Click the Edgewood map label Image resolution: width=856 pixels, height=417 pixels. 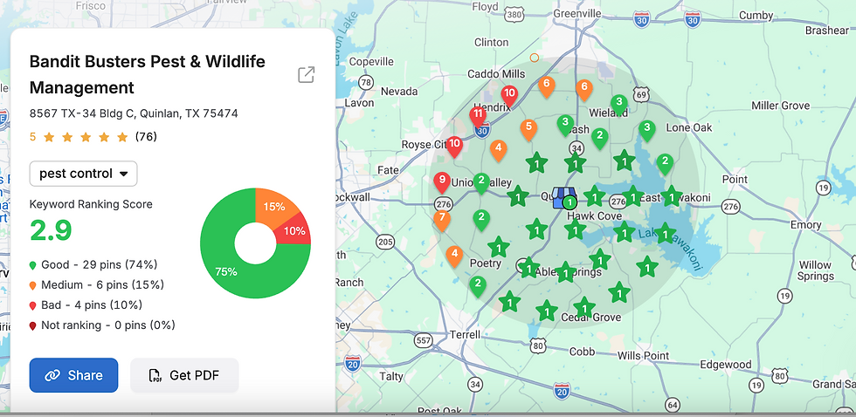[x=726, y=365]
